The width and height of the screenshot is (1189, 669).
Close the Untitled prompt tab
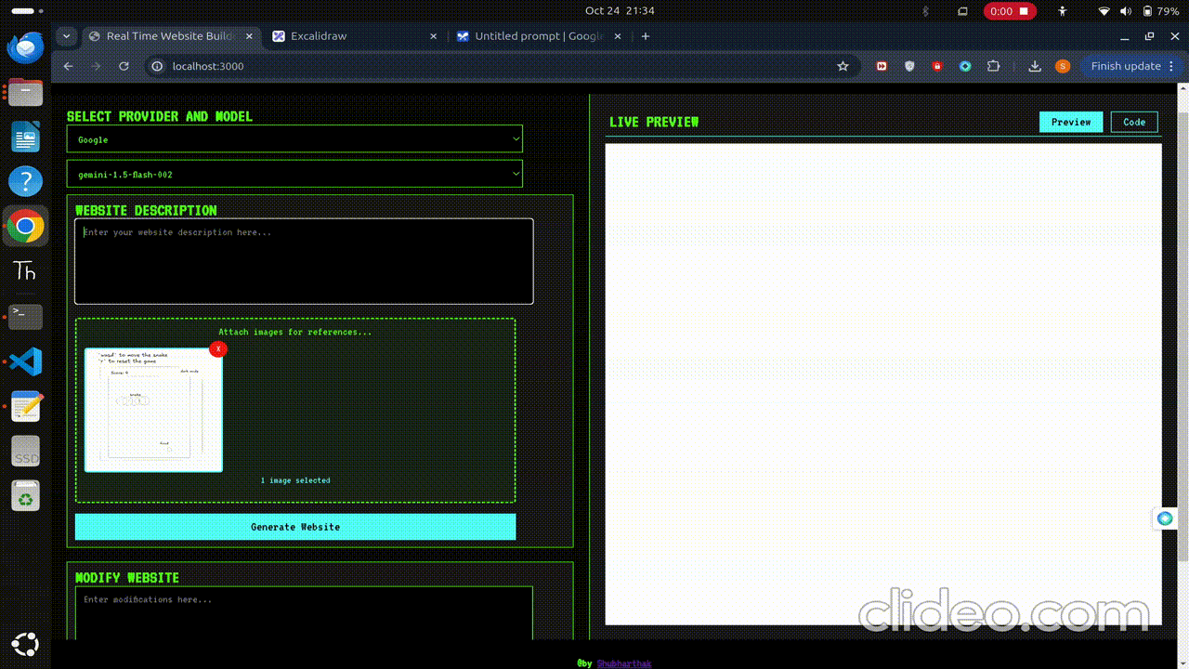click(x=618, y=36)
